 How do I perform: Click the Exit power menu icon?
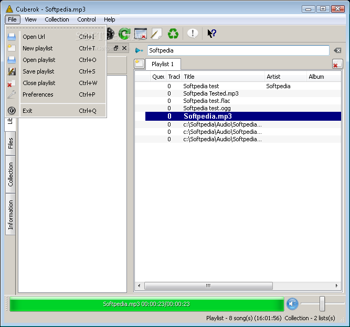(12, 111)
